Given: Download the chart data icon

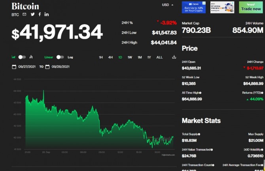Looking at the screenshot, I should click(174, 57).
